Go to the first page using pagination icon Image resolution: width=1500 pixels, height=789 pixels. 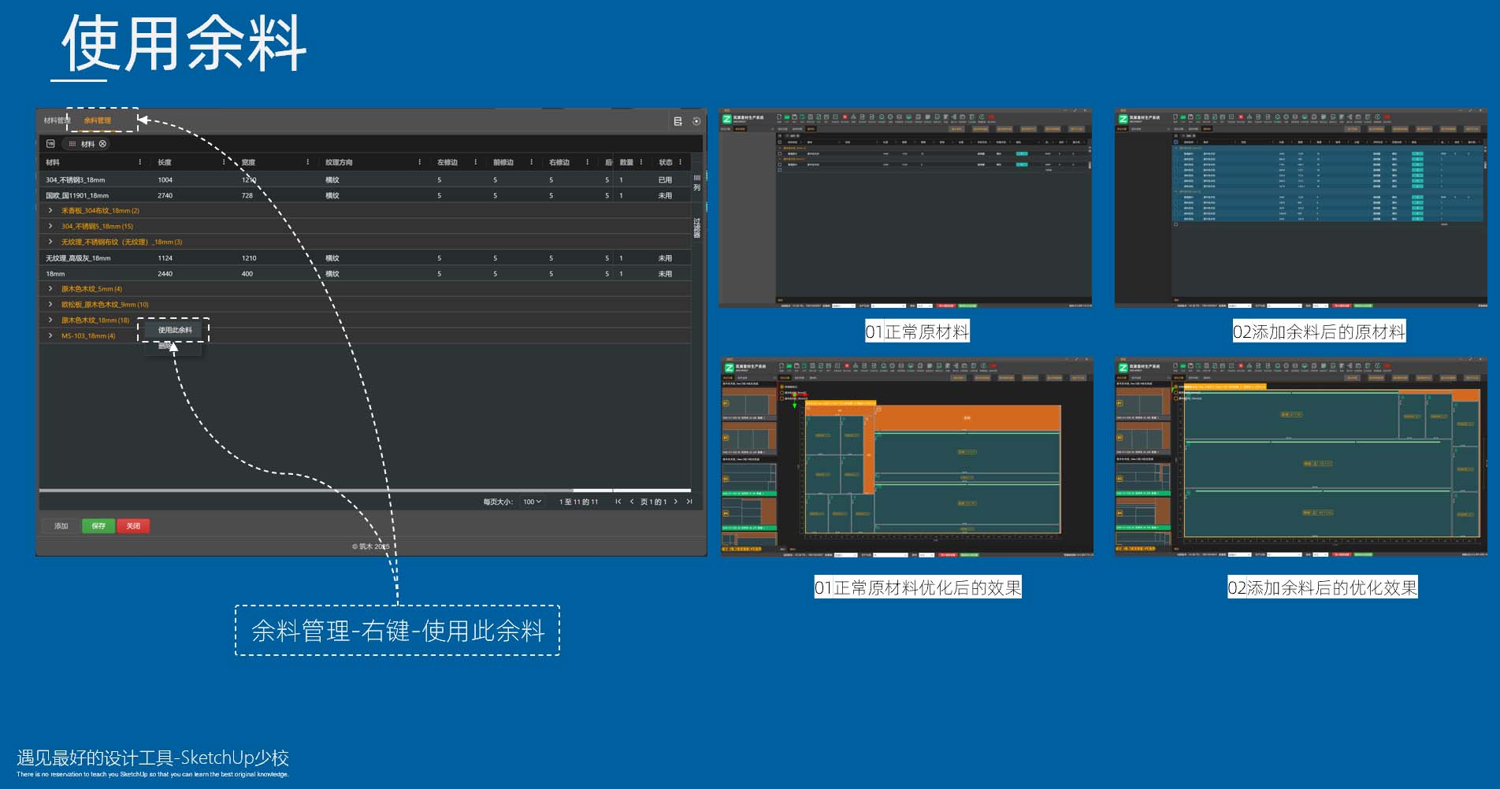(x=618, y=502)
